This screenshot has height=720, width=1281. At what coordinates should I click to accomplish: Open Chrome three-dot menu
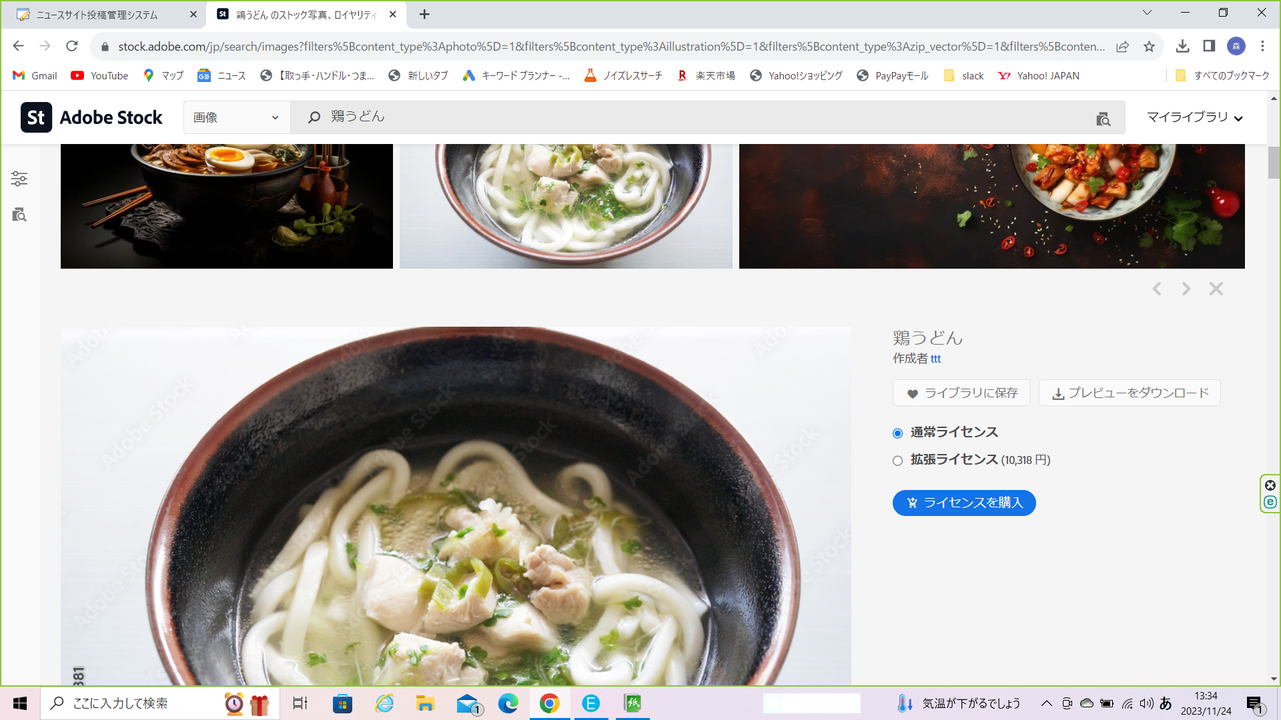pyautogui.click(x=1262, y=46)
